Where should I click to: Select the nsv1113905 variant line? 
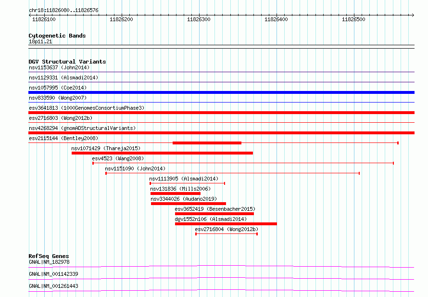pos(187,183)
